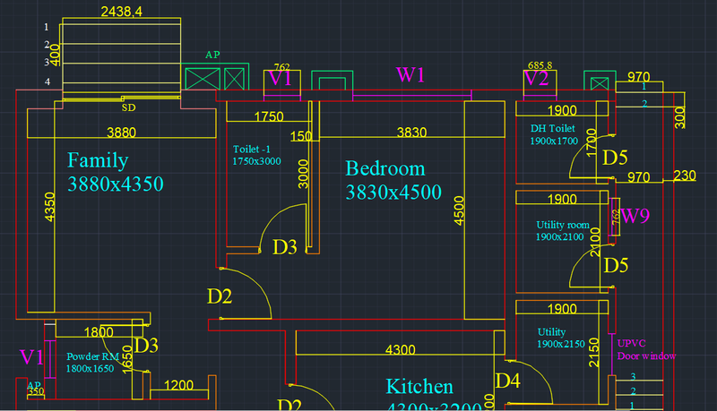Select the 1800 dimension above Powder RM
Screen dimensions: 717x411
99,332
